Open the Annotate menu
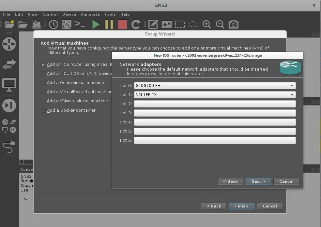Image resolution: width=321 pixels, height=227 pixels. tap(90, 14)
